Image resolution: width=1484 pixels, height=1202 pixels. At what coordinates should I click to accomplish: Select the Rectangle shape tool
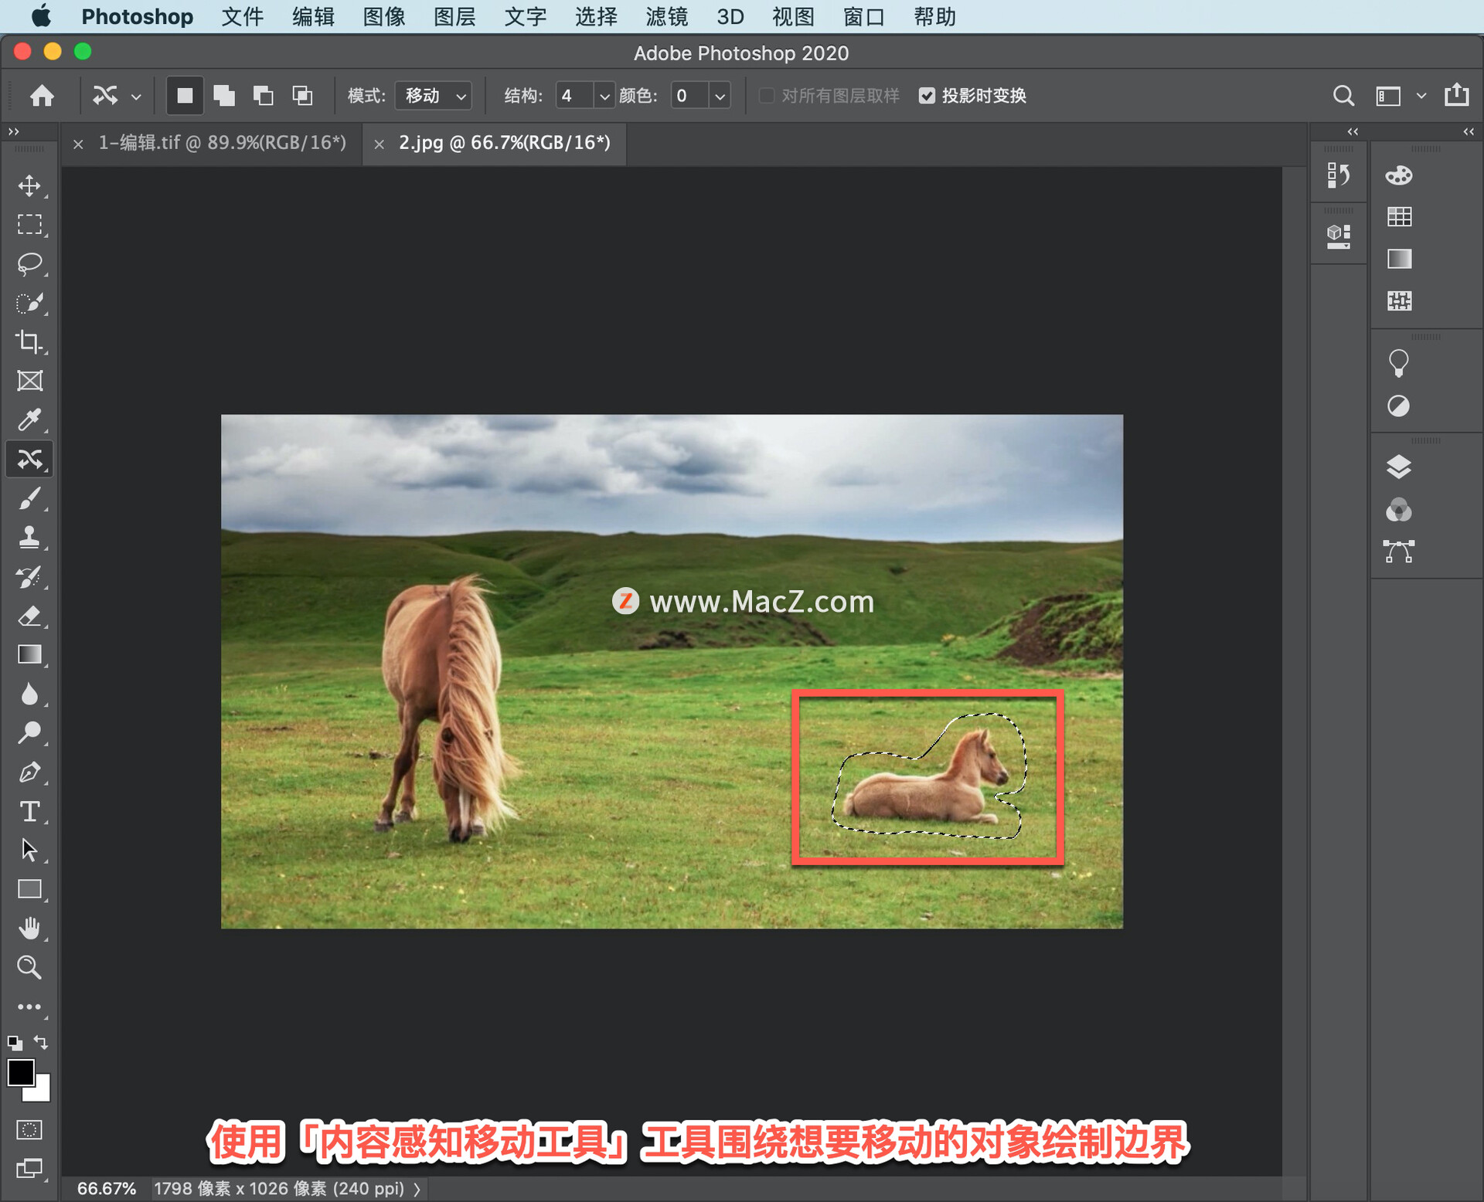pyautogui.click(x=30, y=889)
